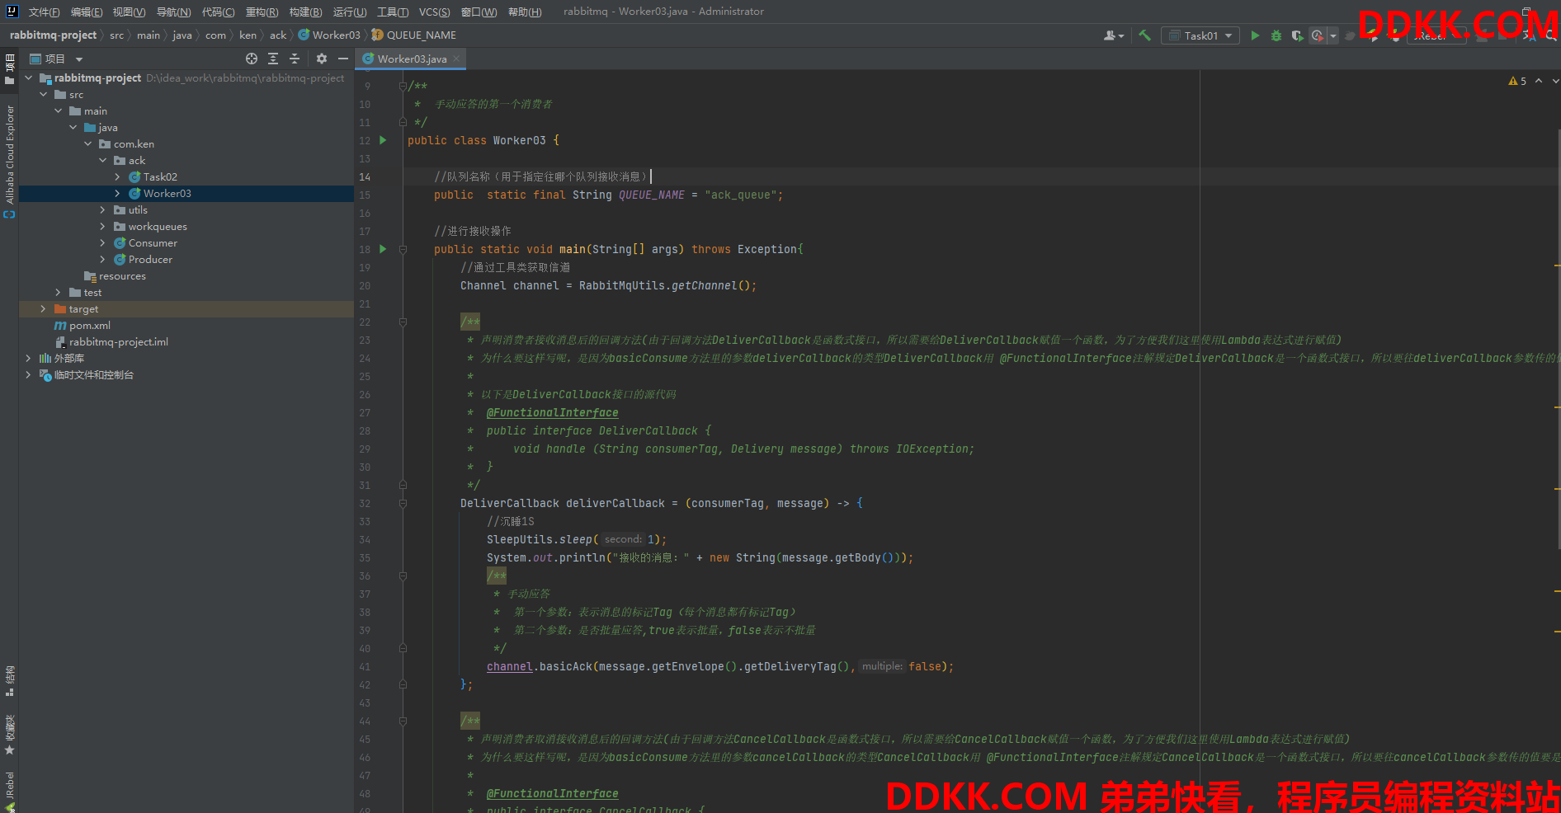Click the warnings count indicator in editor
The height and width of the screenshot is (813, 1561).
(x=1517, y=81)
